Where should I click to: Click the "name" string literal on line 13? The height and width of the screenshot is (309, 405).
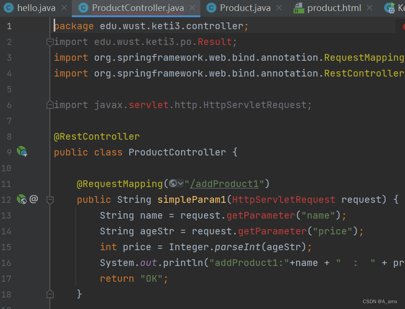pos(318,215)
